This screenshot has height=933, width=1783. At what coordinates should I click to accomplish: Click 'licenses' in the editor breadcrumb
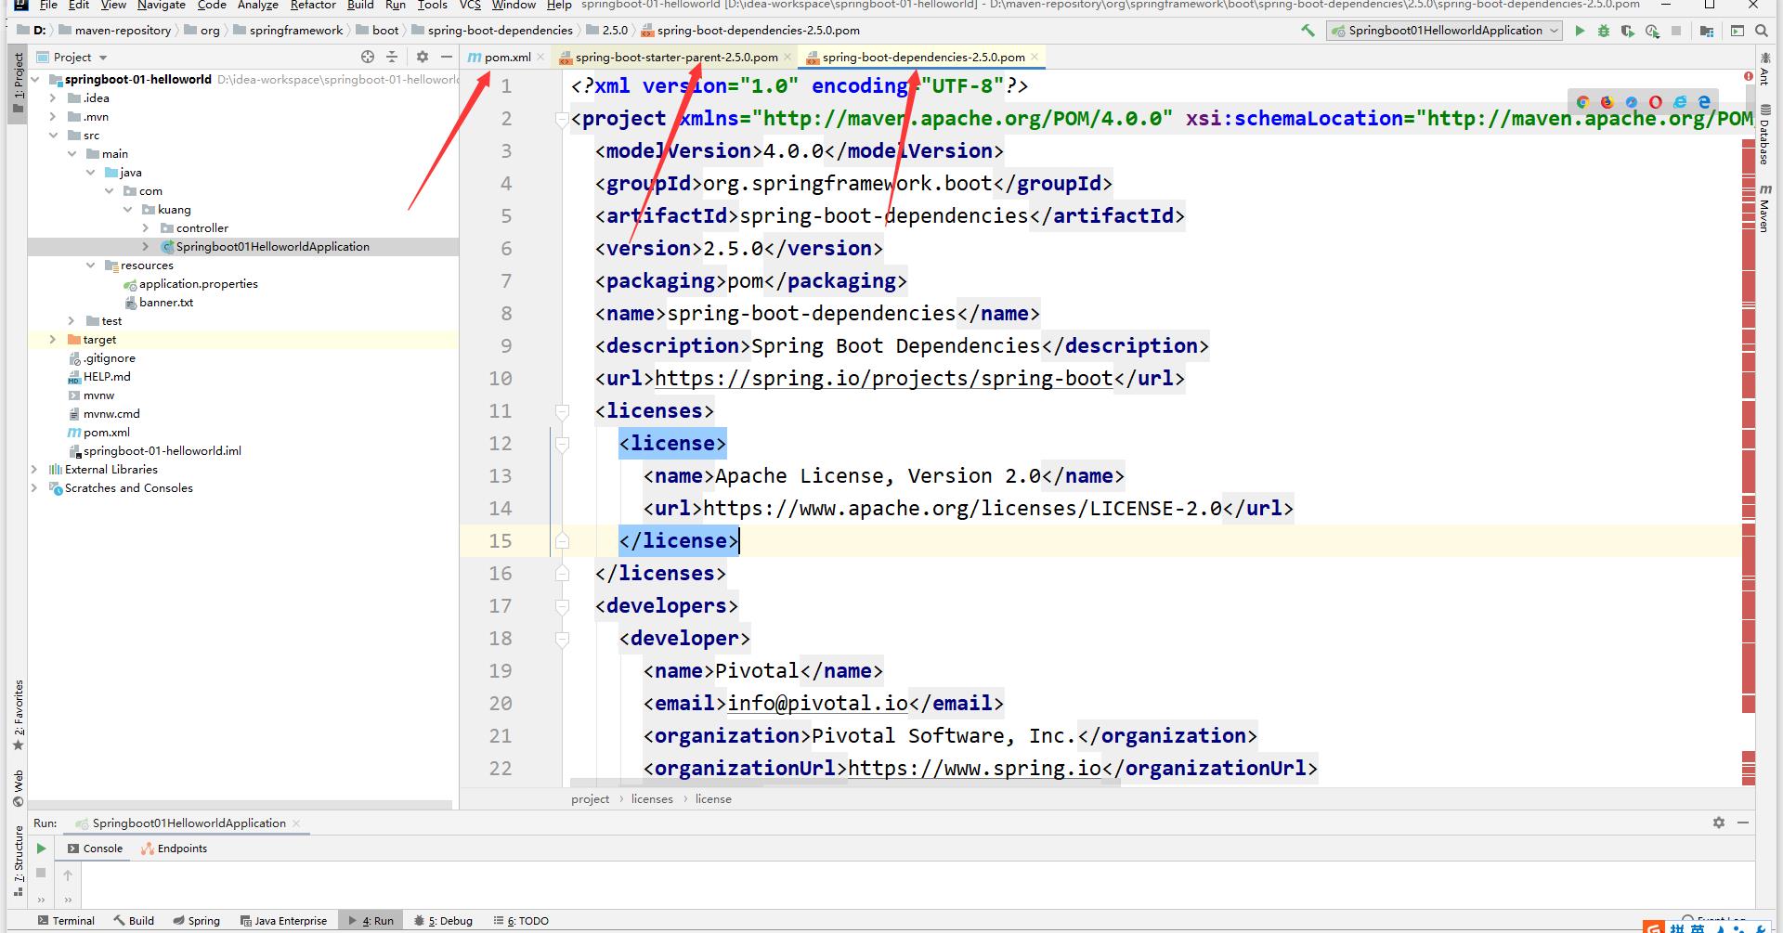coord(652,799)
